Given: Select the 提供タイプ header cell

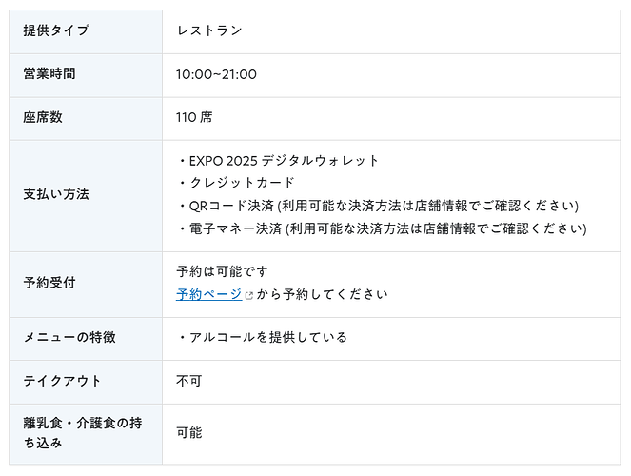Looking at the screenshot, I should point(86,31).
